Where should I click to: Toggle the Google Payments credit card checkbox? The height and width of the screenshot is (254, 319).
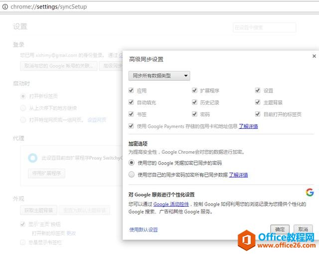tap(131, 126)
